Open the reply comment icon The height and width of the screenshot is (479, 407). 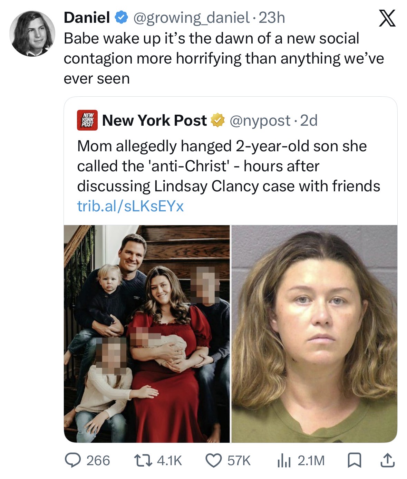click(x=74, y=460)
